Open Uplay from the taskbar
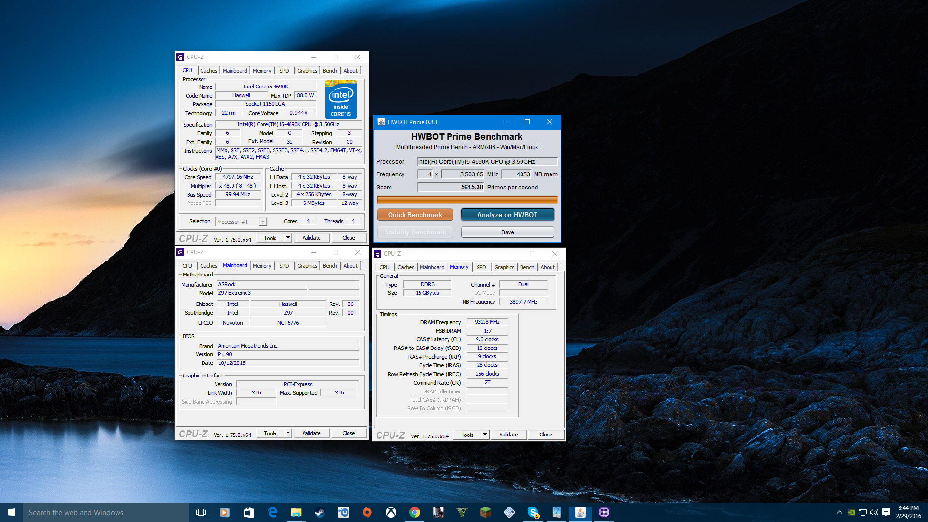The image size is (928, 522). coord(343,512)
